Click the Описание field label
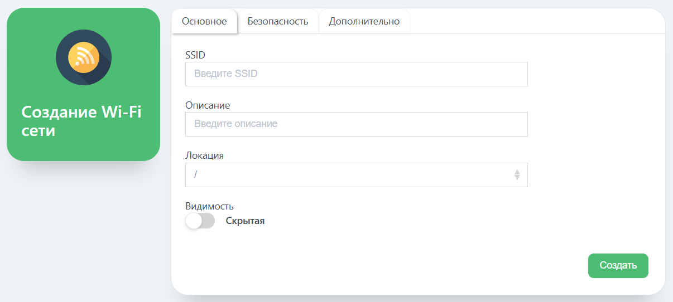Screen dimensions: 673x302 208,105
